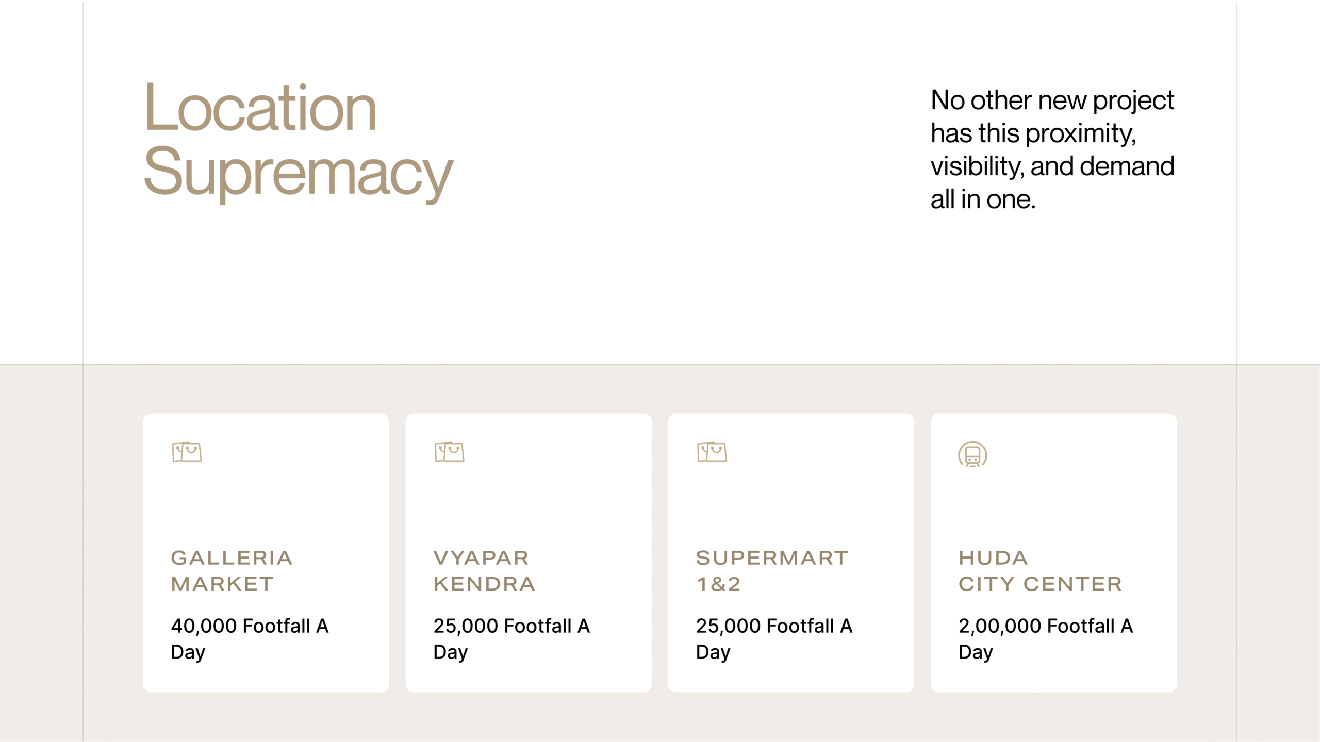Click the word Location in the heading
This screenshot has width=1320, height=742.
(x=260, y=108)
